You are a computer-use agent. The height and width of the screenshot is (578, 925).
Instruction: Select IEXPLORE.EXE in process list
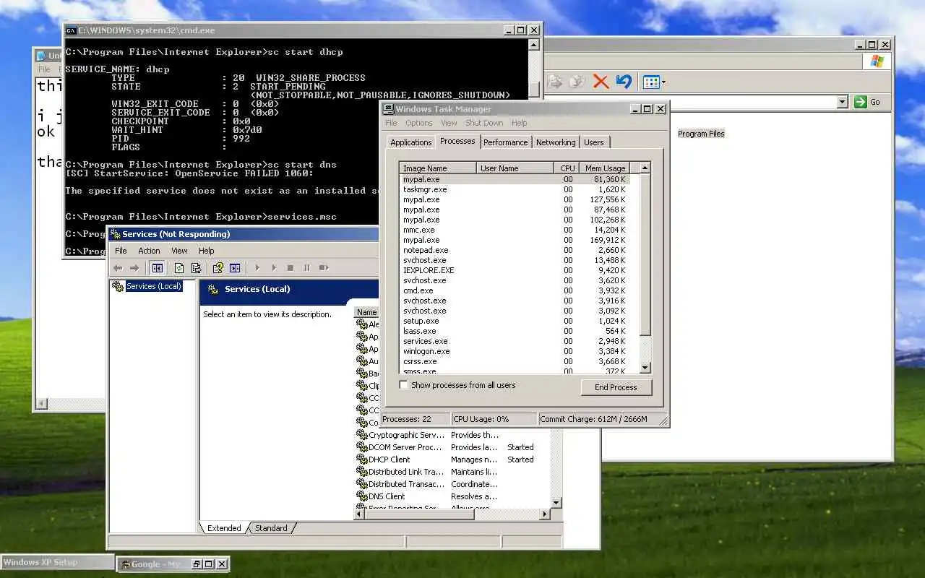pyautogui.click(x=515, y=270)
